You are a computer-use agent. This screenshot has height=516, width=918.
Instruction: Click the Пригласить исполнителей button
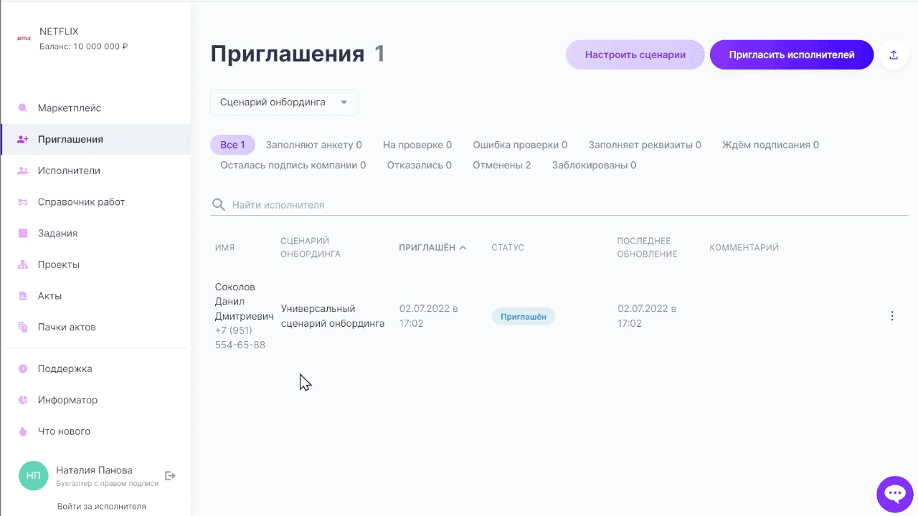tap(792, 54)
